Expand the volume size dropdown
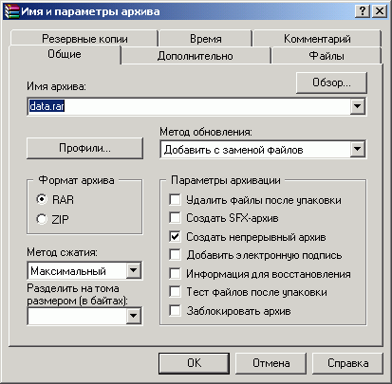This screenshot has width=392, height=384. coord(134,316)
